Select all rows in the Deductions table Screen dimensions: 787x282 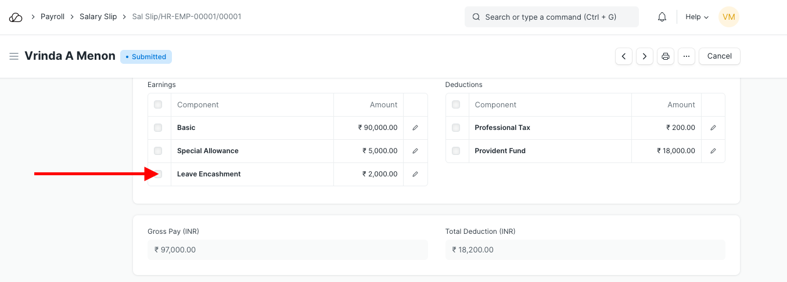(x=456, y=105)
